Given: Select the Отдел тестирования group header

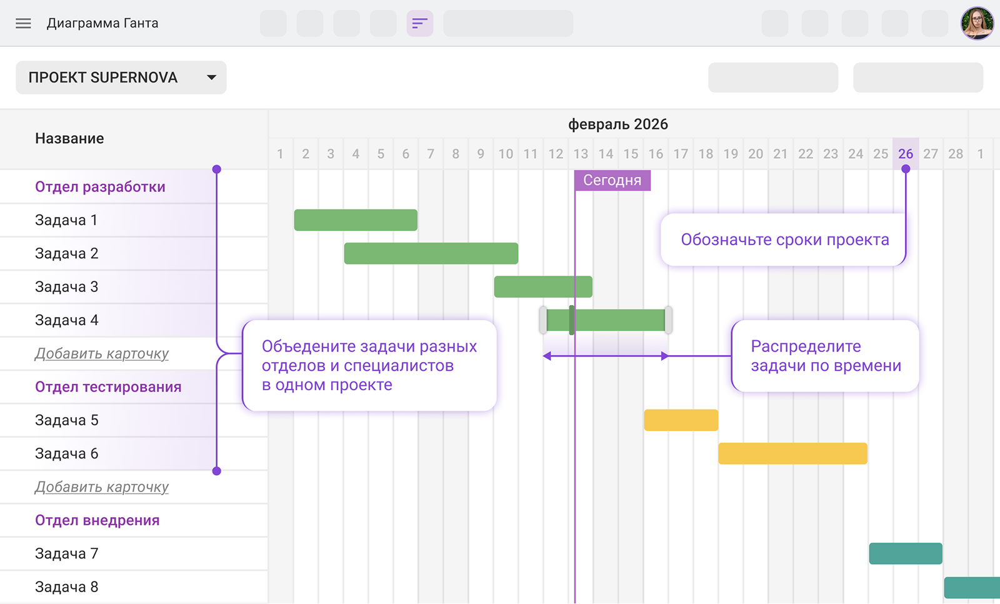Looking at the screenshot, I should (x=108, y=387).
